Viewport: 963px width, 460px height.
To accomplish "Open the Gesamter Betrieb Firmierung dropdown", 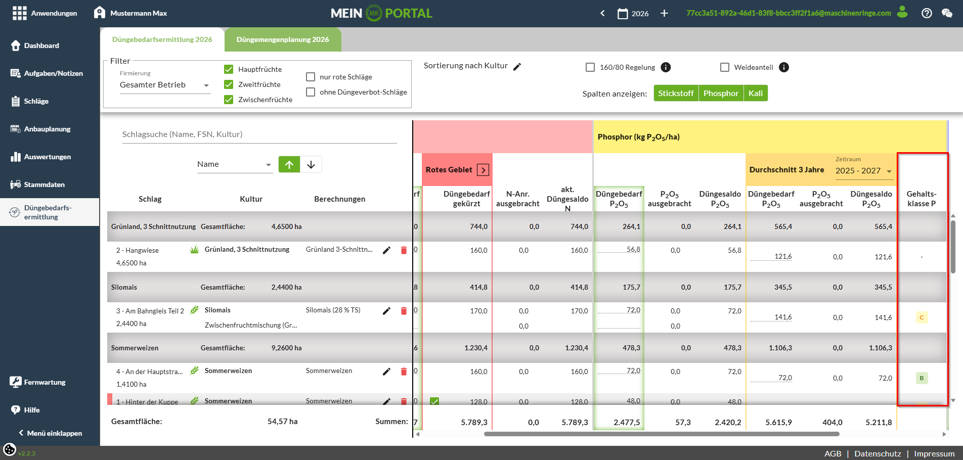I will click(165, 85).
